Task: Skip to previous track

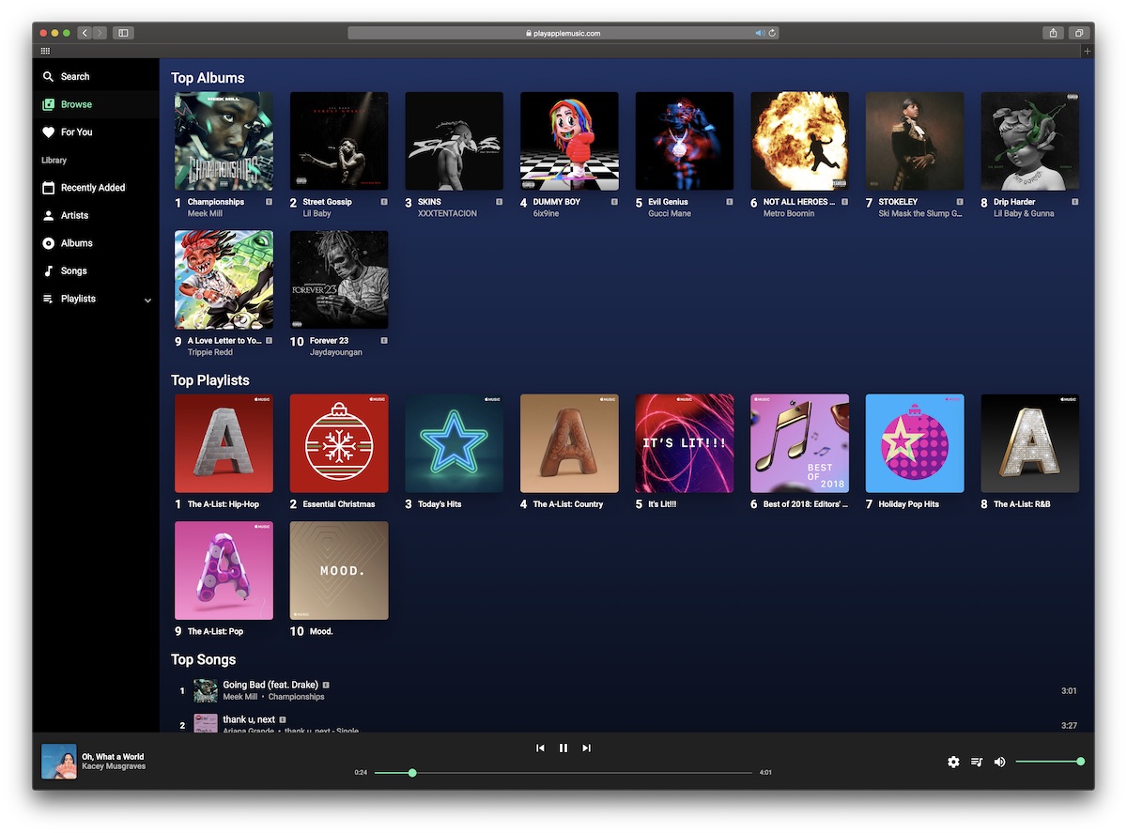Action: [x=540, y=748]
